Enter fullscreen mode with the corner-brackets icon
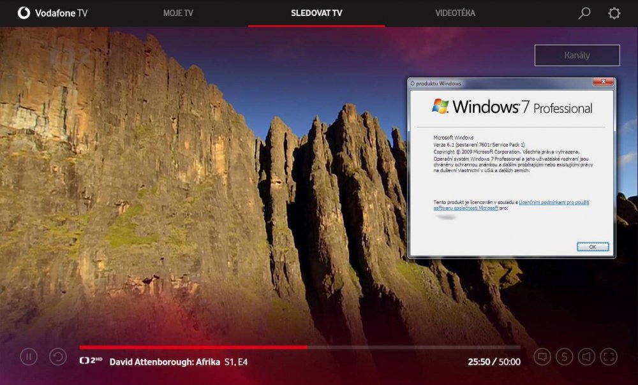This screenshot has width=638, height=385. point(609,356)
